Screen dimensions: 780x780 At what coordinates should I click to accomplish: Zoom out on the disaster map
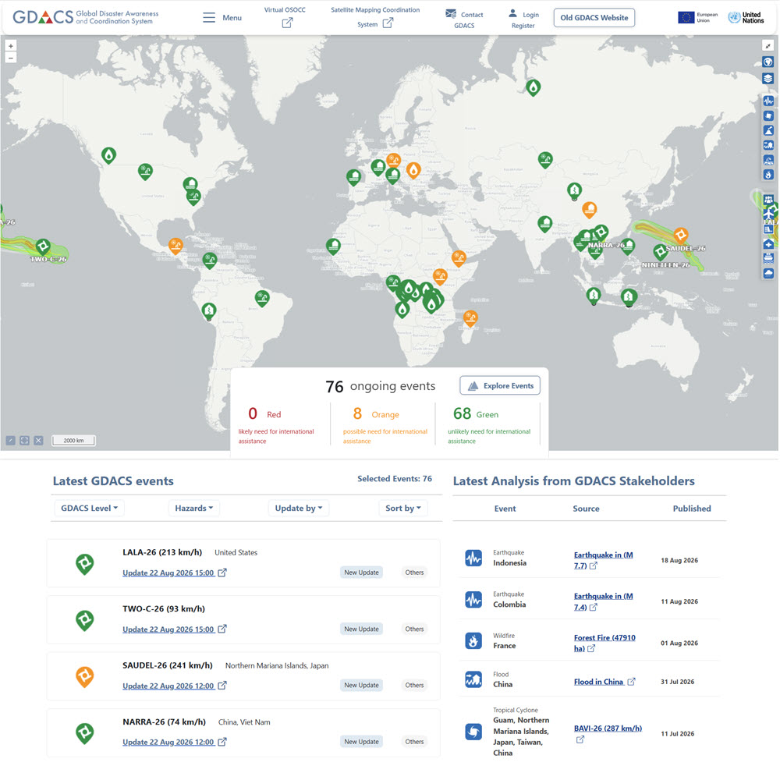pyautogui.click(x=11, y=58)
